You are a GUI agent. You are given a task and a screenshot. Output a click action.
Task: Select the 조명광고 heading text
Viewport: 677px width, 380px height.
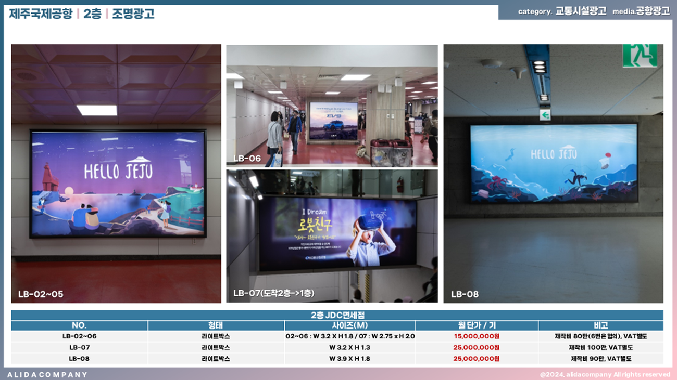click(133, 14)
